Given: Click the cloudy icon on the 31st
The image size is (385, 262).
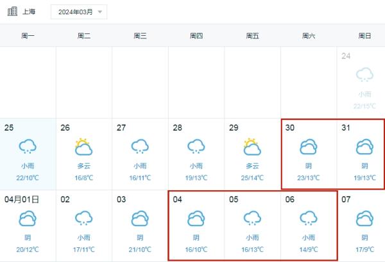Looking at the screenshot, I should tap(364, 148).
